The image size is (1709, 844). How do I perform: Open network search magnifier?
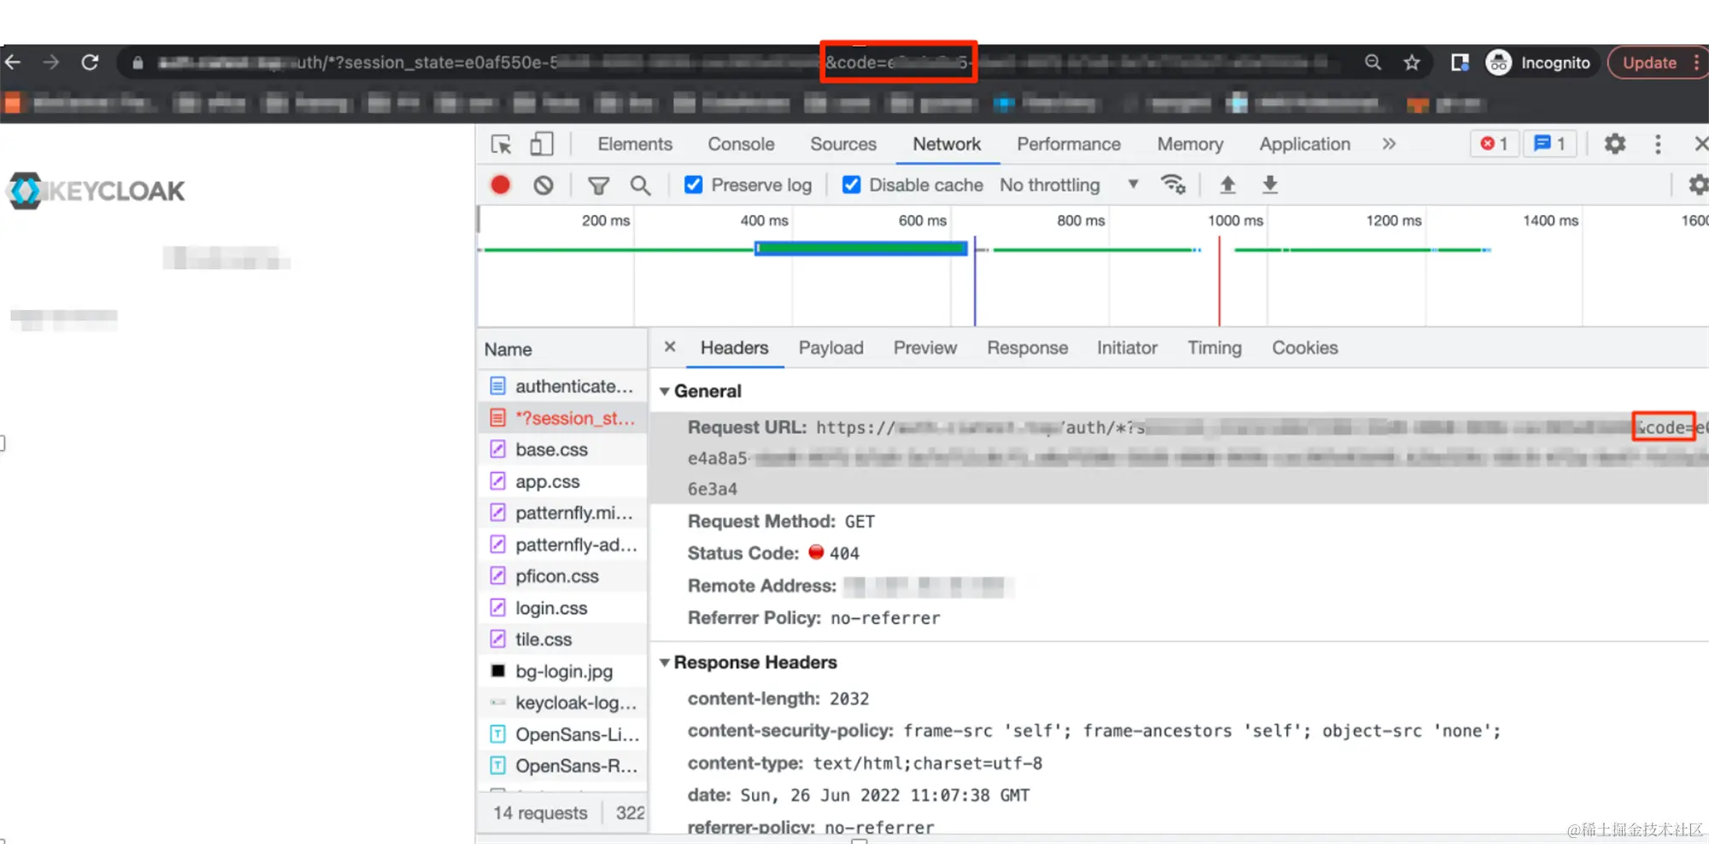click(640, 185)
